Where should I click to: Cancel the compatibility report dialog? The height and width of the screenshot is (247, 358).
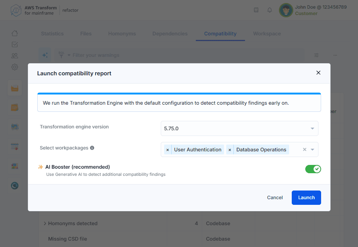[x=275, y=198]
